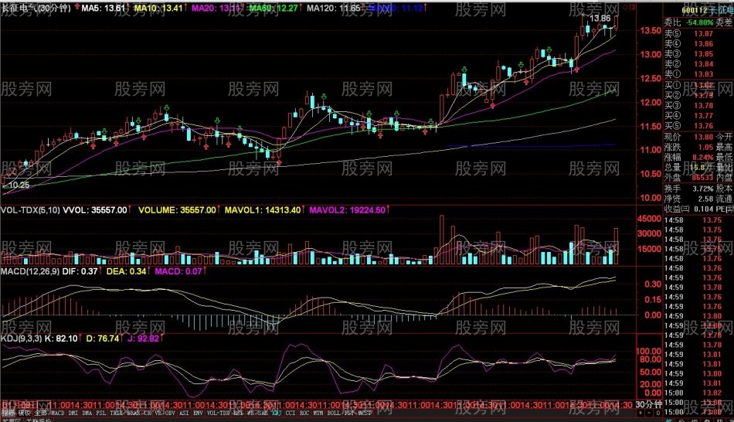Click the MA10: 13.41 legend label

[158, 8]
